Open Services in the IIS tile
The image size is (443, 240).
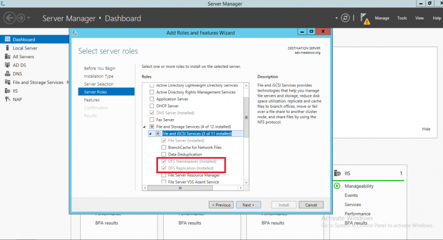(352, 204)
